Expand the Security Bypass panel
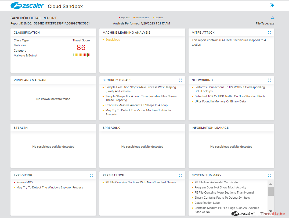The width and height of the screenshot is (289, 218). (x=180, y=80)
